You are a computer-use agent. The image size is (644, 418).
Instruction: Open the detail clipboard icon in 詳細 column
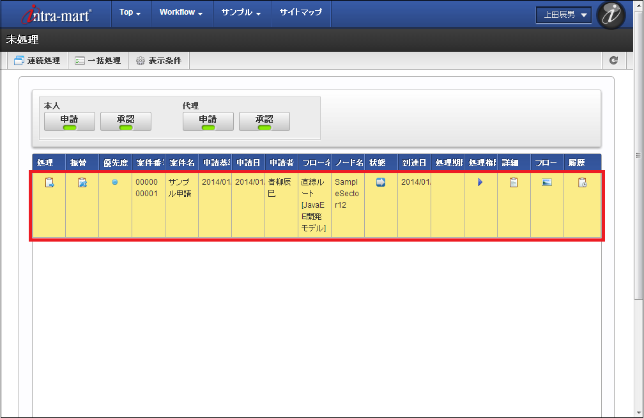pos(513,182)
